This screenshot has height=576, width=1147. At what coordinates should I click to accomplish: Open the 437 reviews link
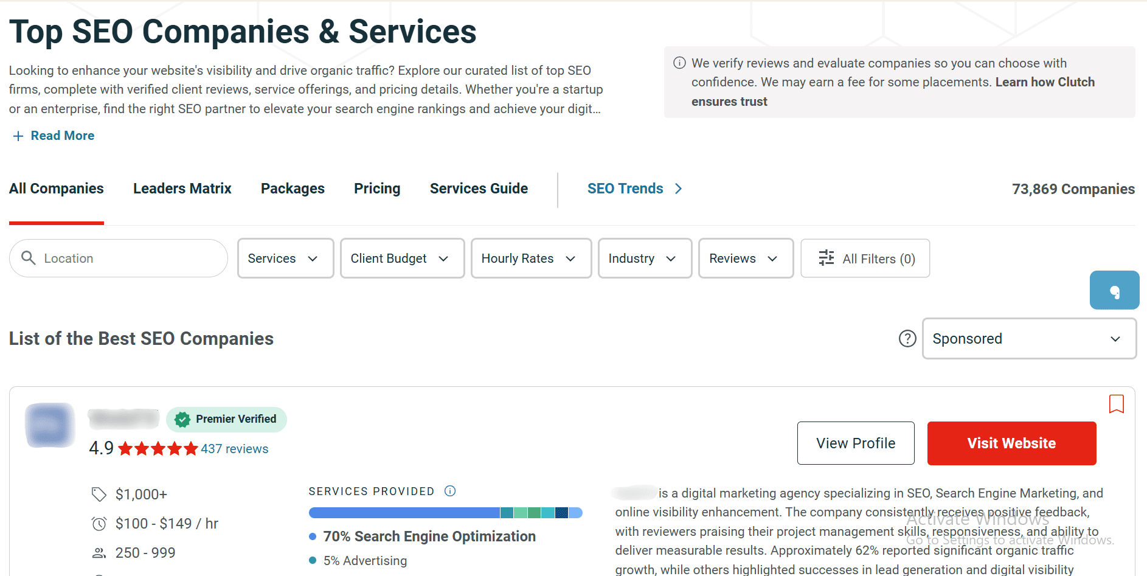click(x=234, y=449)
